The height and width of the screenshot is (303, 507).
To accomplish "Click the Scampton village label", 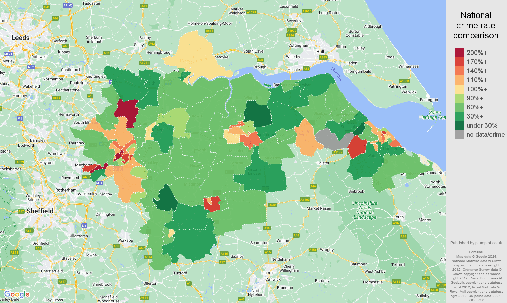I will click(259, 243).
